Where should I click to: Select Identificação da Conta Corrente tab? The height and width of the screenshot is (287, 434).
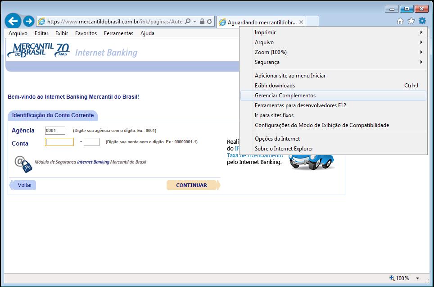point(53,115)
